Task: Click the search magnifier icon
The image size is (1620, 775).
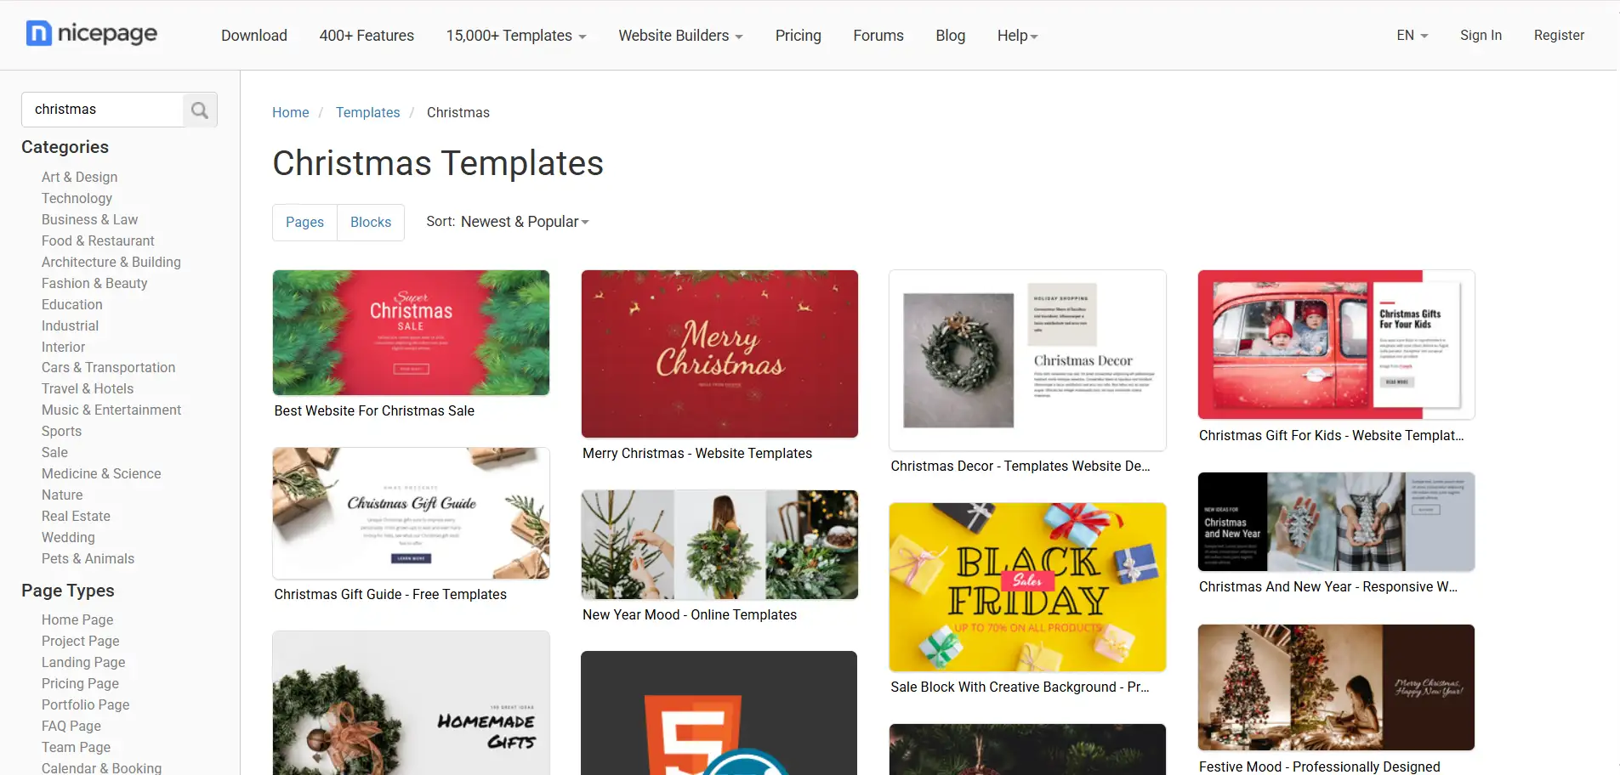Action: [x=200, y=110]
